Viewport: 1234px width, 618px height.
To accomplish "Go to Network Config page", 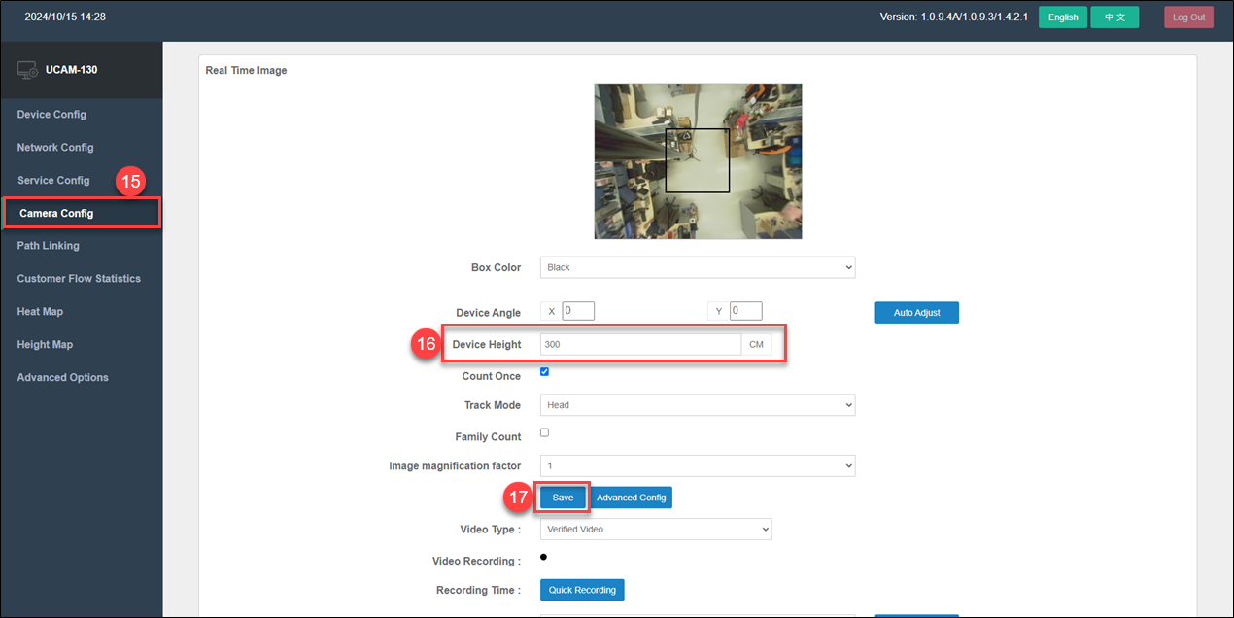I will pos(55,148).
